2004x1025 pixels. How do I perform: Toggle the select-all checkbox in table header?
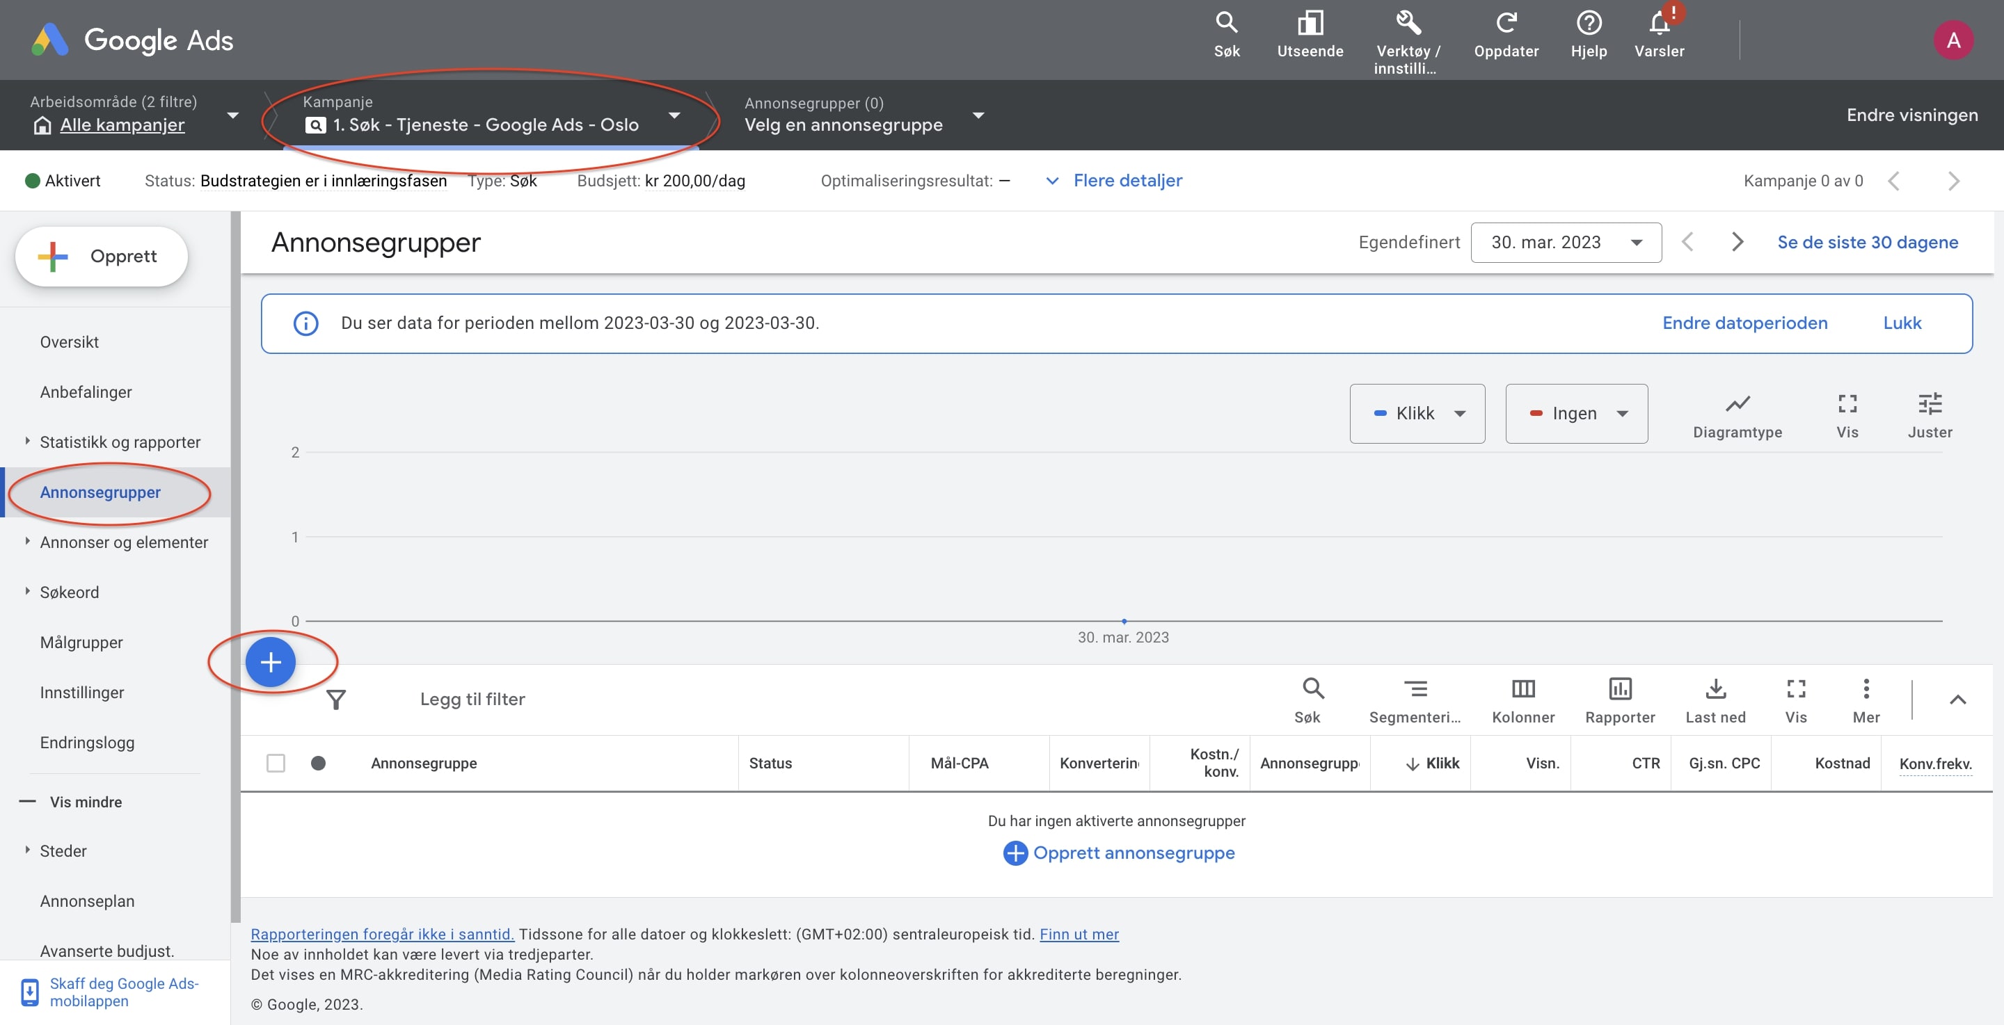276,763
